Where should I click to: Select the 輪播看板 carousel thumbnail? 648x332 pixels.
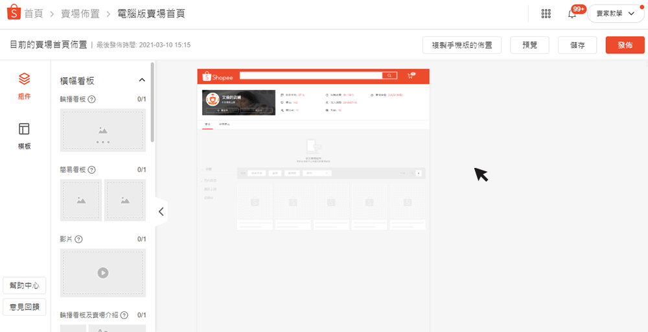click(x=103, y=130)
